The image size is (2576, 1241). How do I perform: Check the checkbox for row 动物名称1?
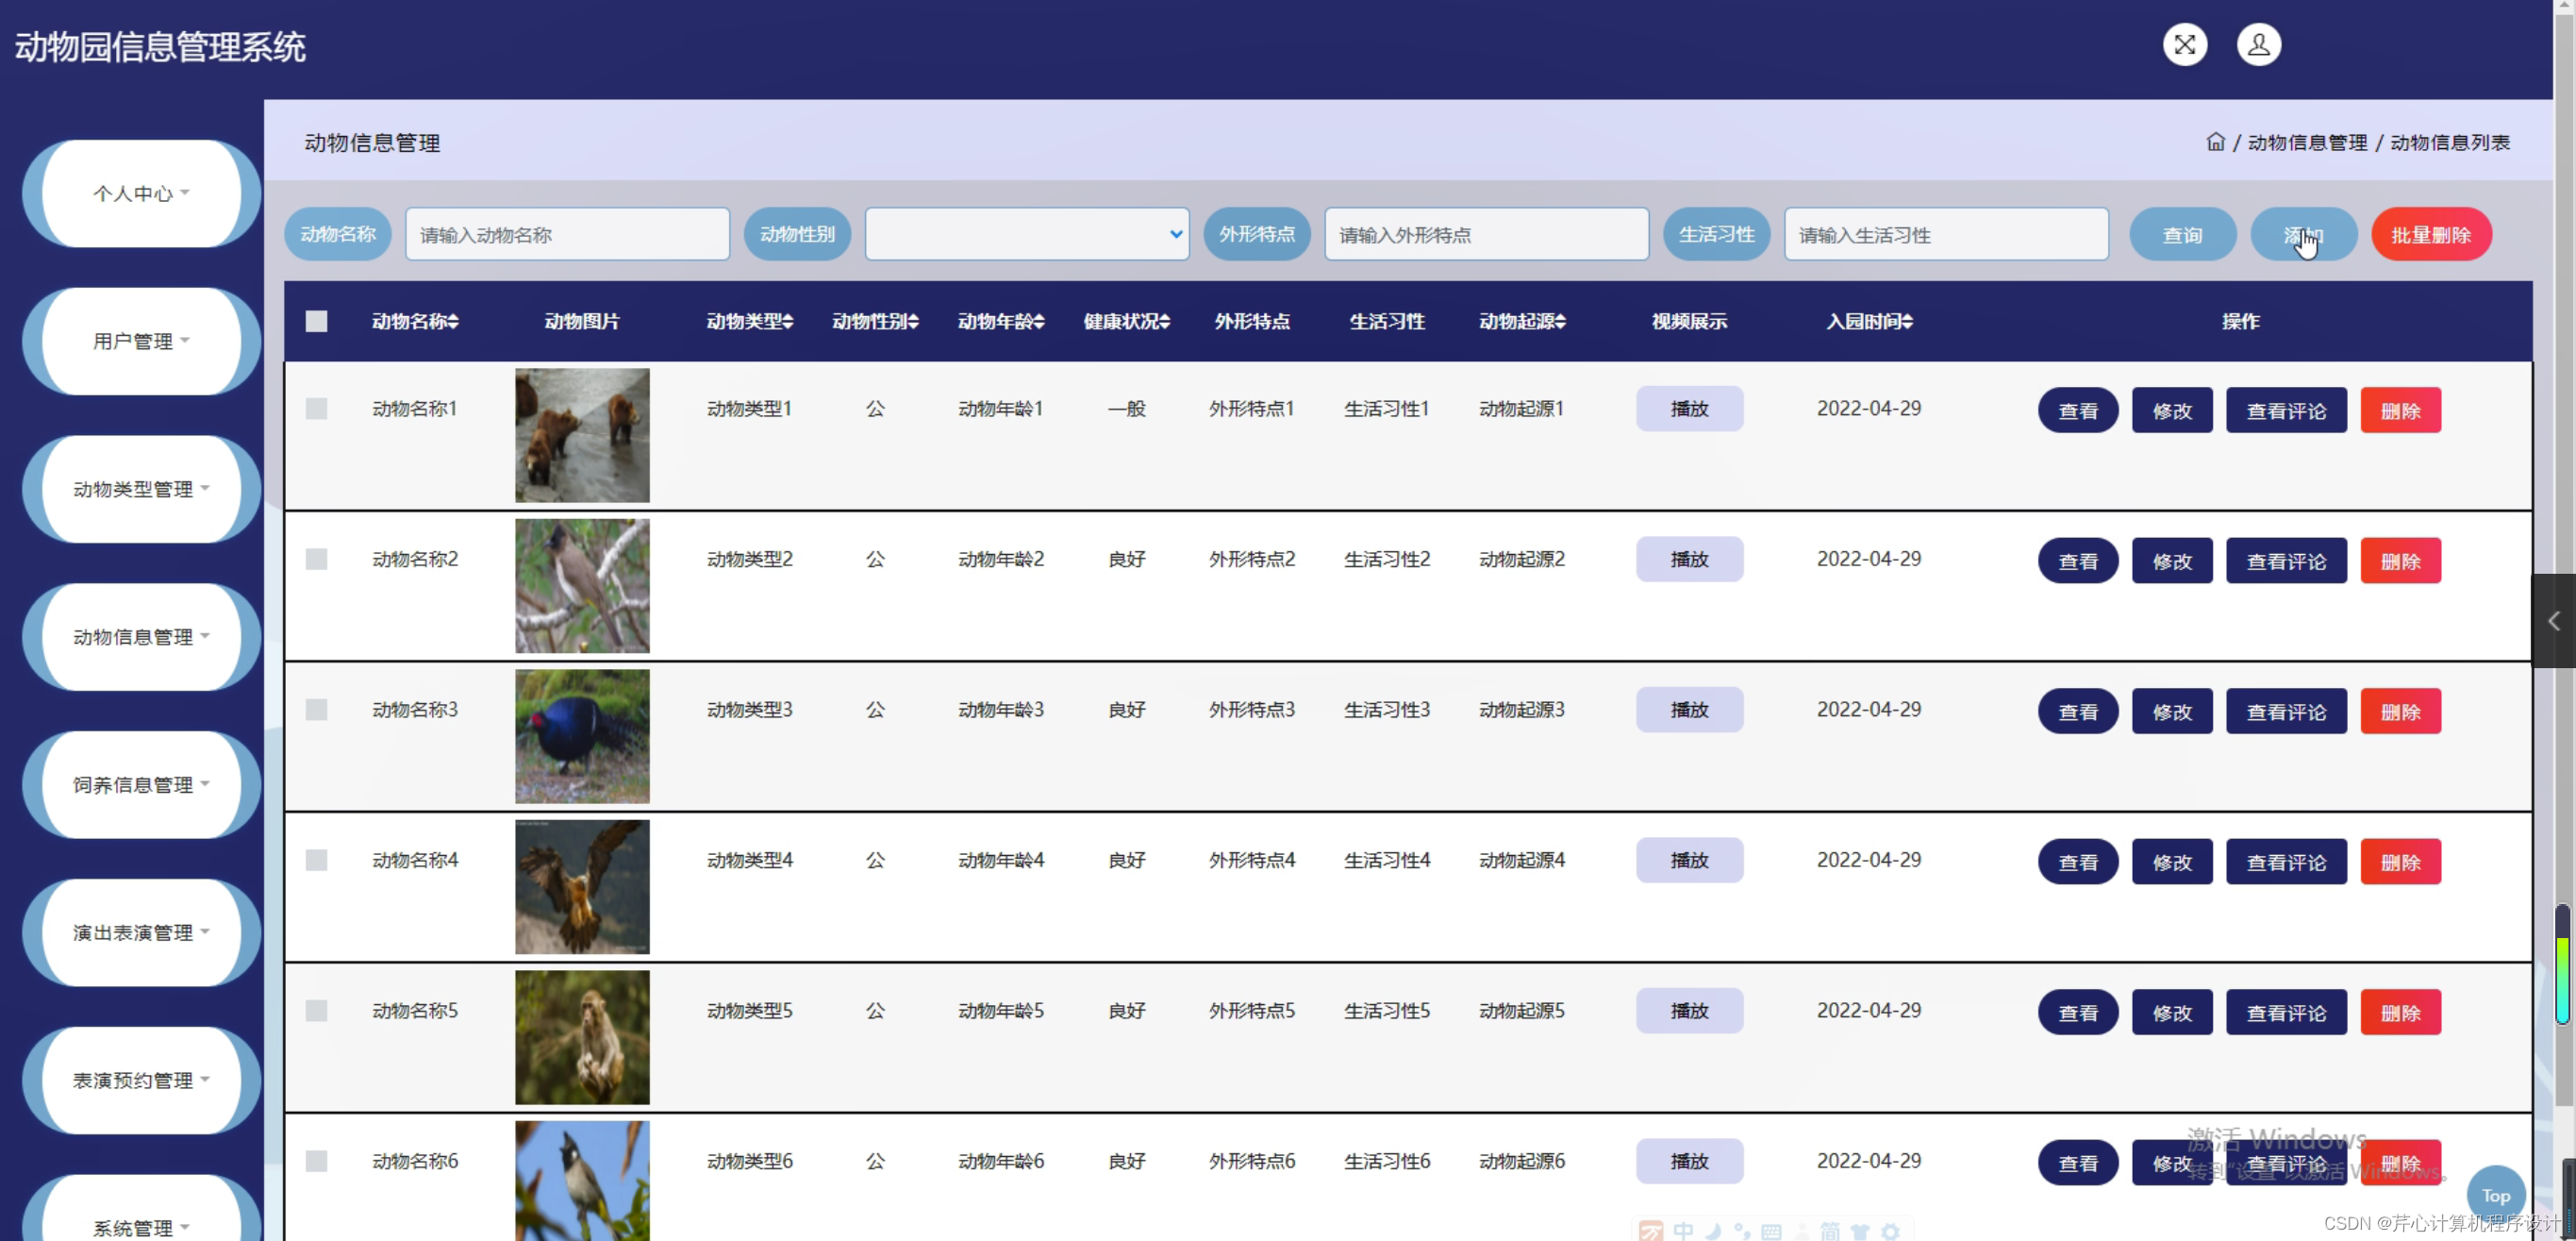316,409
